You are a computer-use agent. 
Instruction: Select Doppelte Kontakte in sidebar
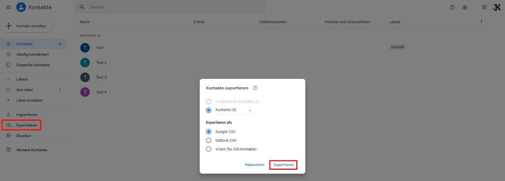[x=33, y=65]
